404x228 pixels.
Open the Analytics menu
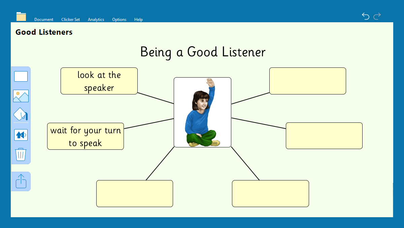[96, 20]
